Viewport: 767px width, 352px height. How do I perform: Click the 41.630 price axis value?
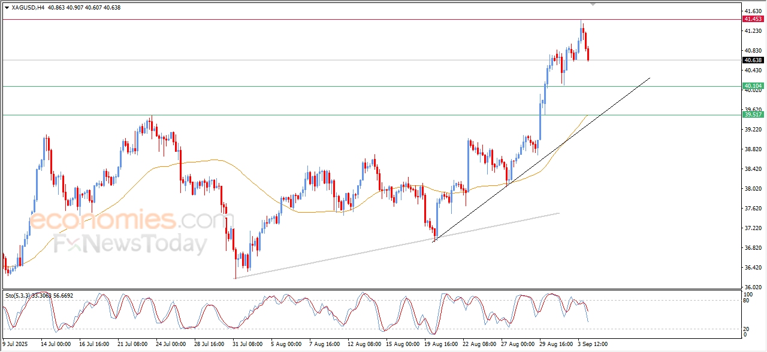753,11
